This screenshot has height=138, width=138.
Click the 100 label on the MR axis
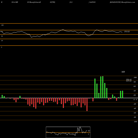tap(135, 78)
